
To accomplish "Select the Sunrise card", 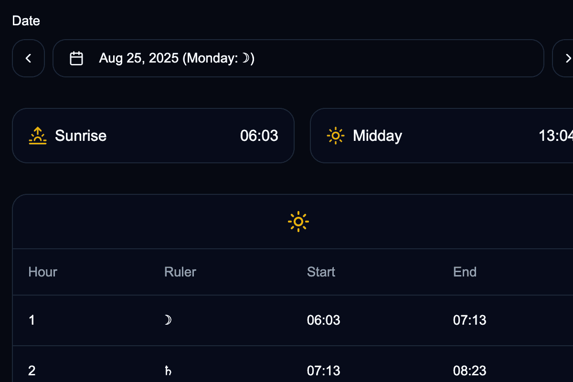I will click(x=153, y=136).
